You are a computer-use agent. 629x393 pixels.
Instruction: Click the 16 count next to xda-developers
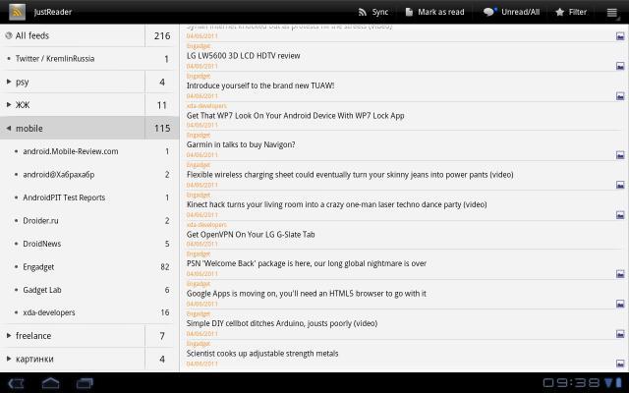[x=165, y=312]
